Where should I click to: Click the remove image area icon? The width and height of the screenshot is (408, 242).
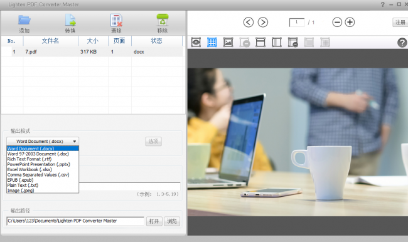245,43
